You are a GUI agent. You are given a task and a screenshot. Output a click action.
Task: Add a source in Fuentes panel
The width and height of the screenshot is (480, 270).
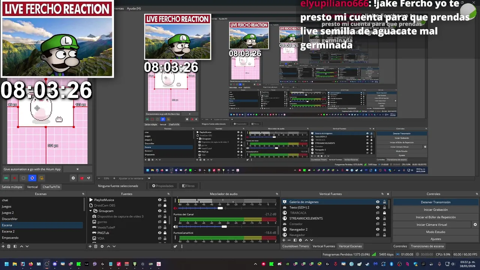pyautogui.click(x=90, y=246)
